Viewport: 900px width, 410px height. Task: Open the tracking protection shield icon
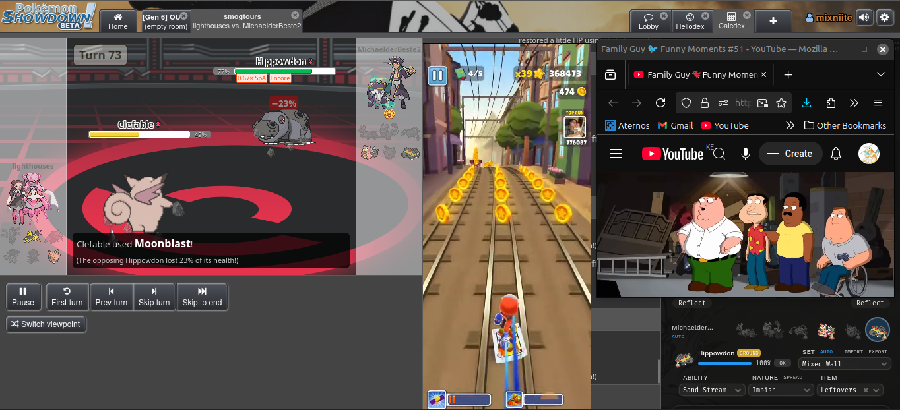tap(686, 103)
